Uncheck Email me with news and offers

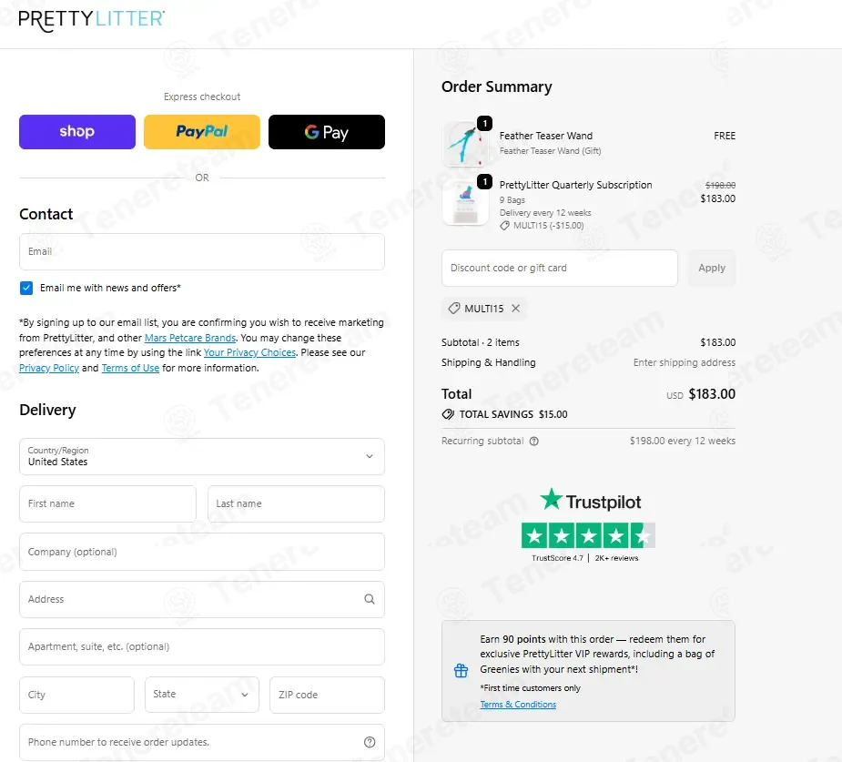point(26,288)
